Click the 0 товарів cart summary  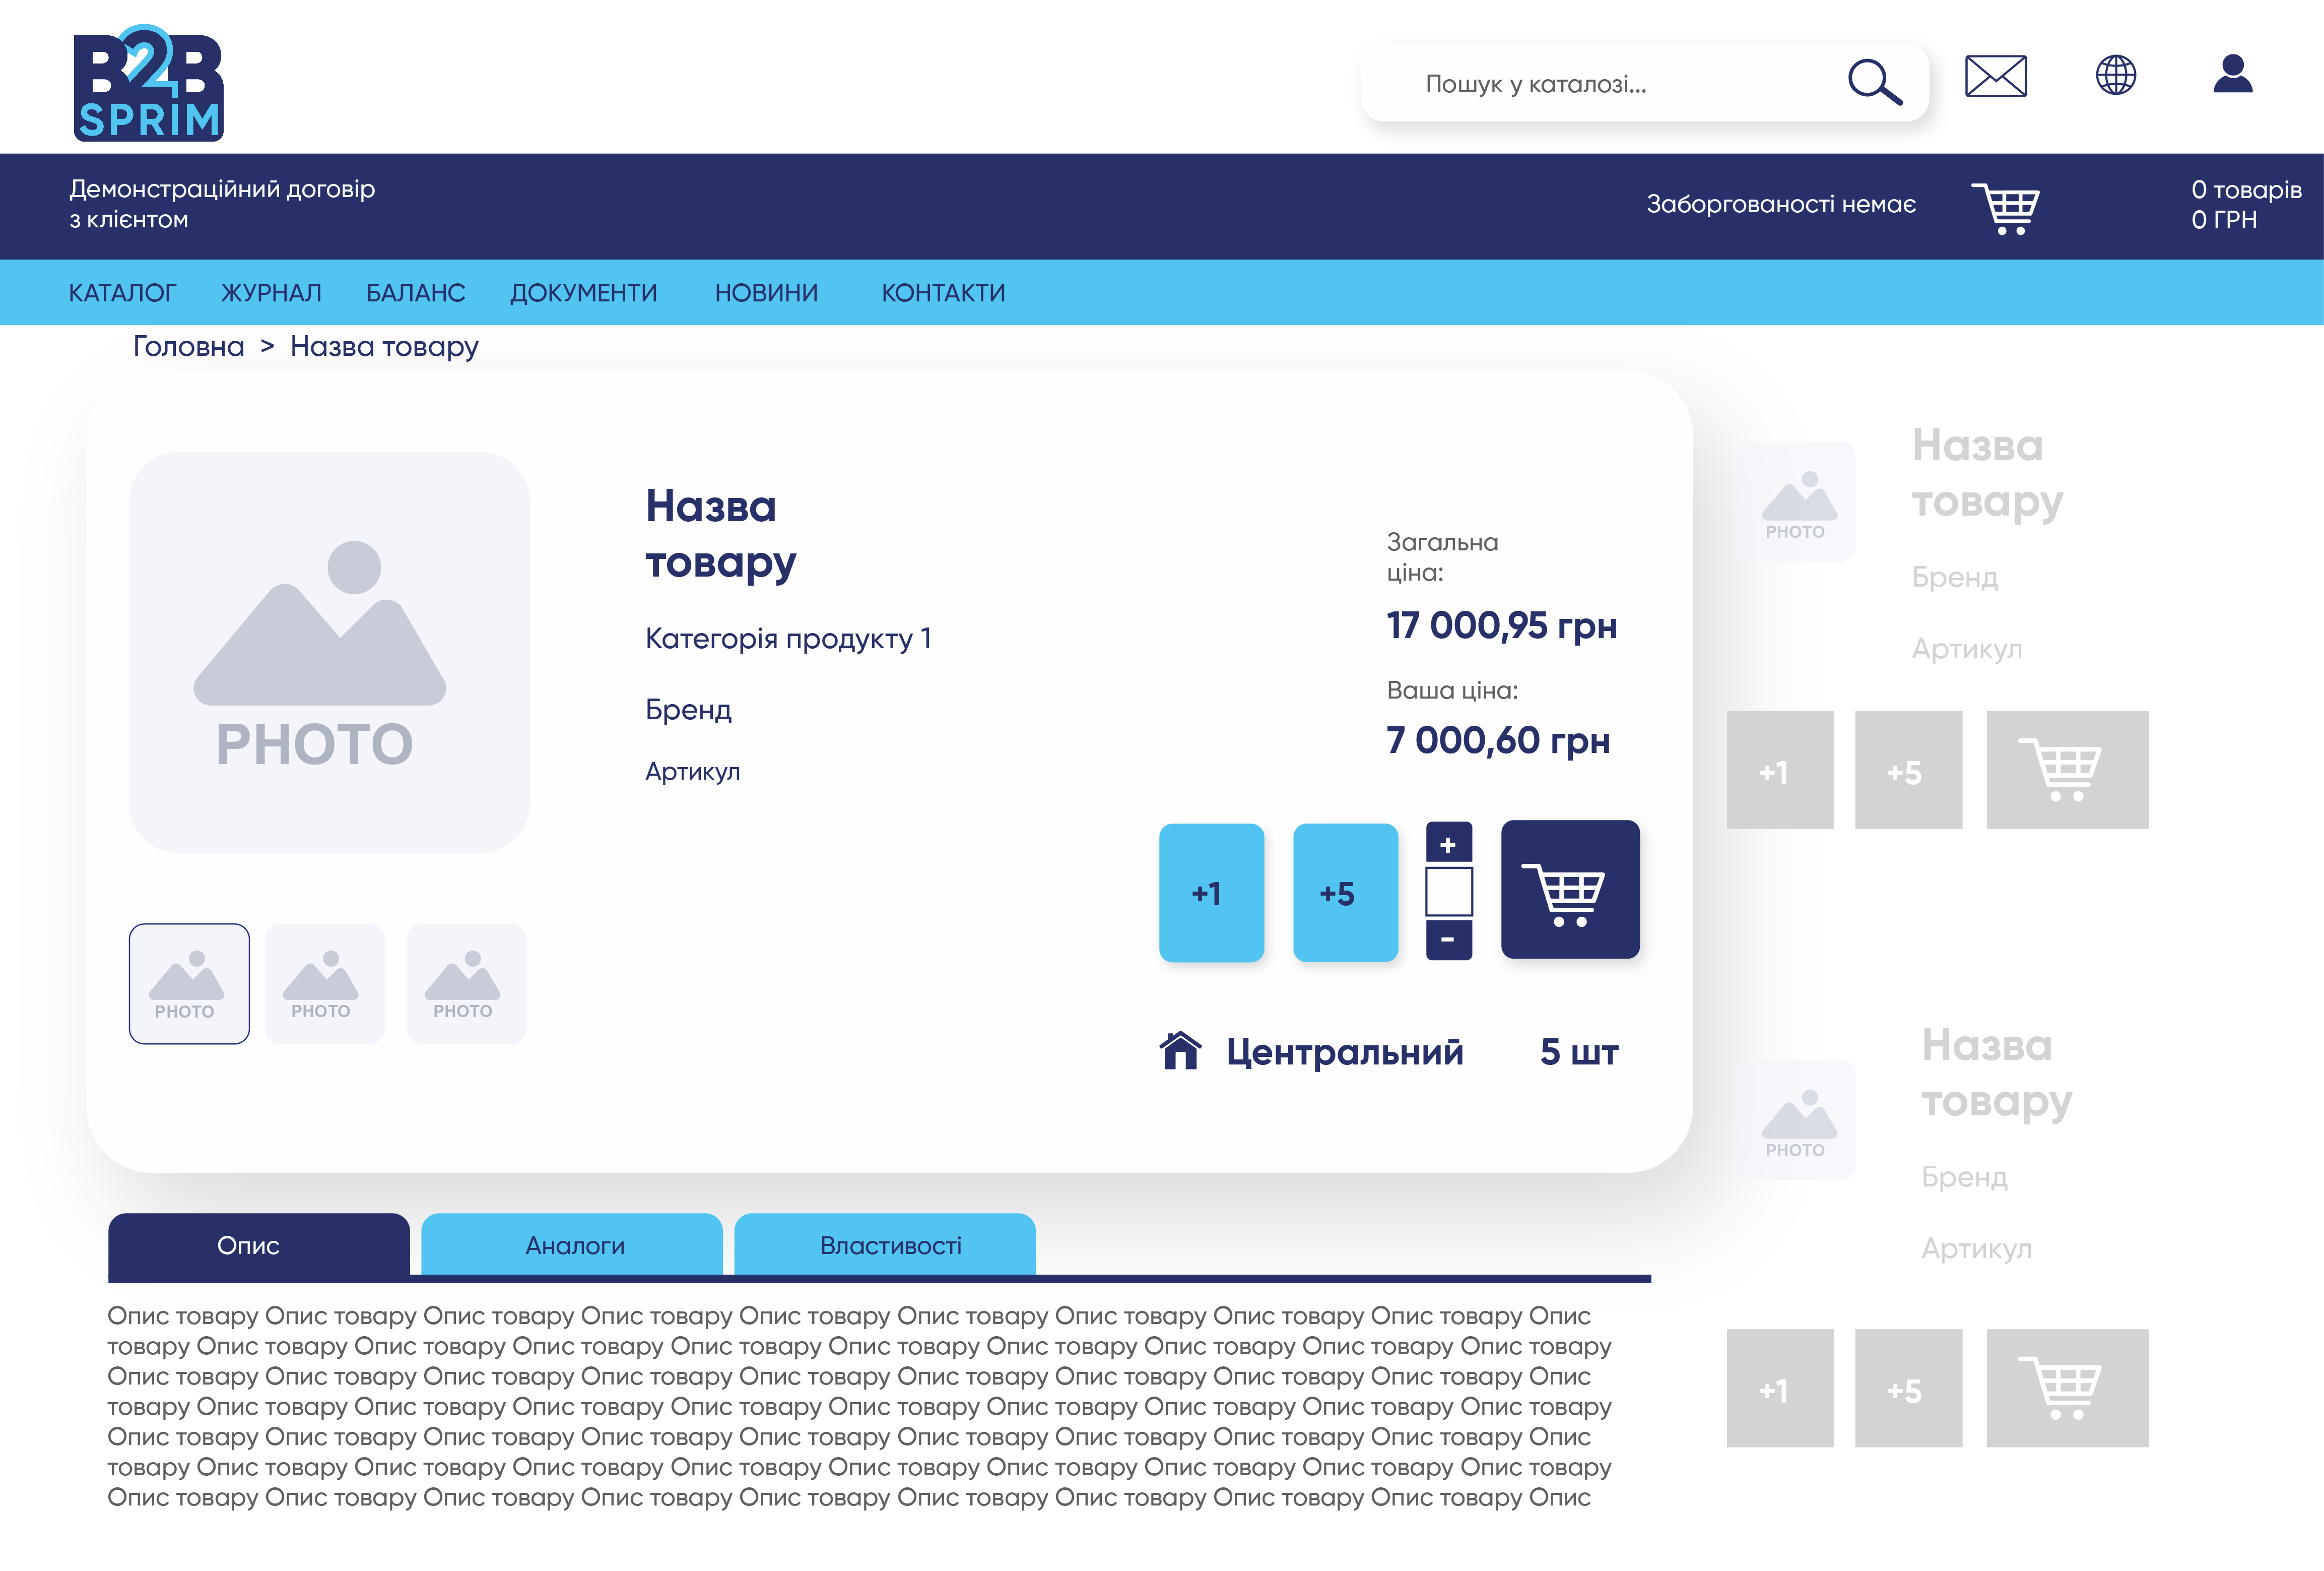pos(2246,204)
